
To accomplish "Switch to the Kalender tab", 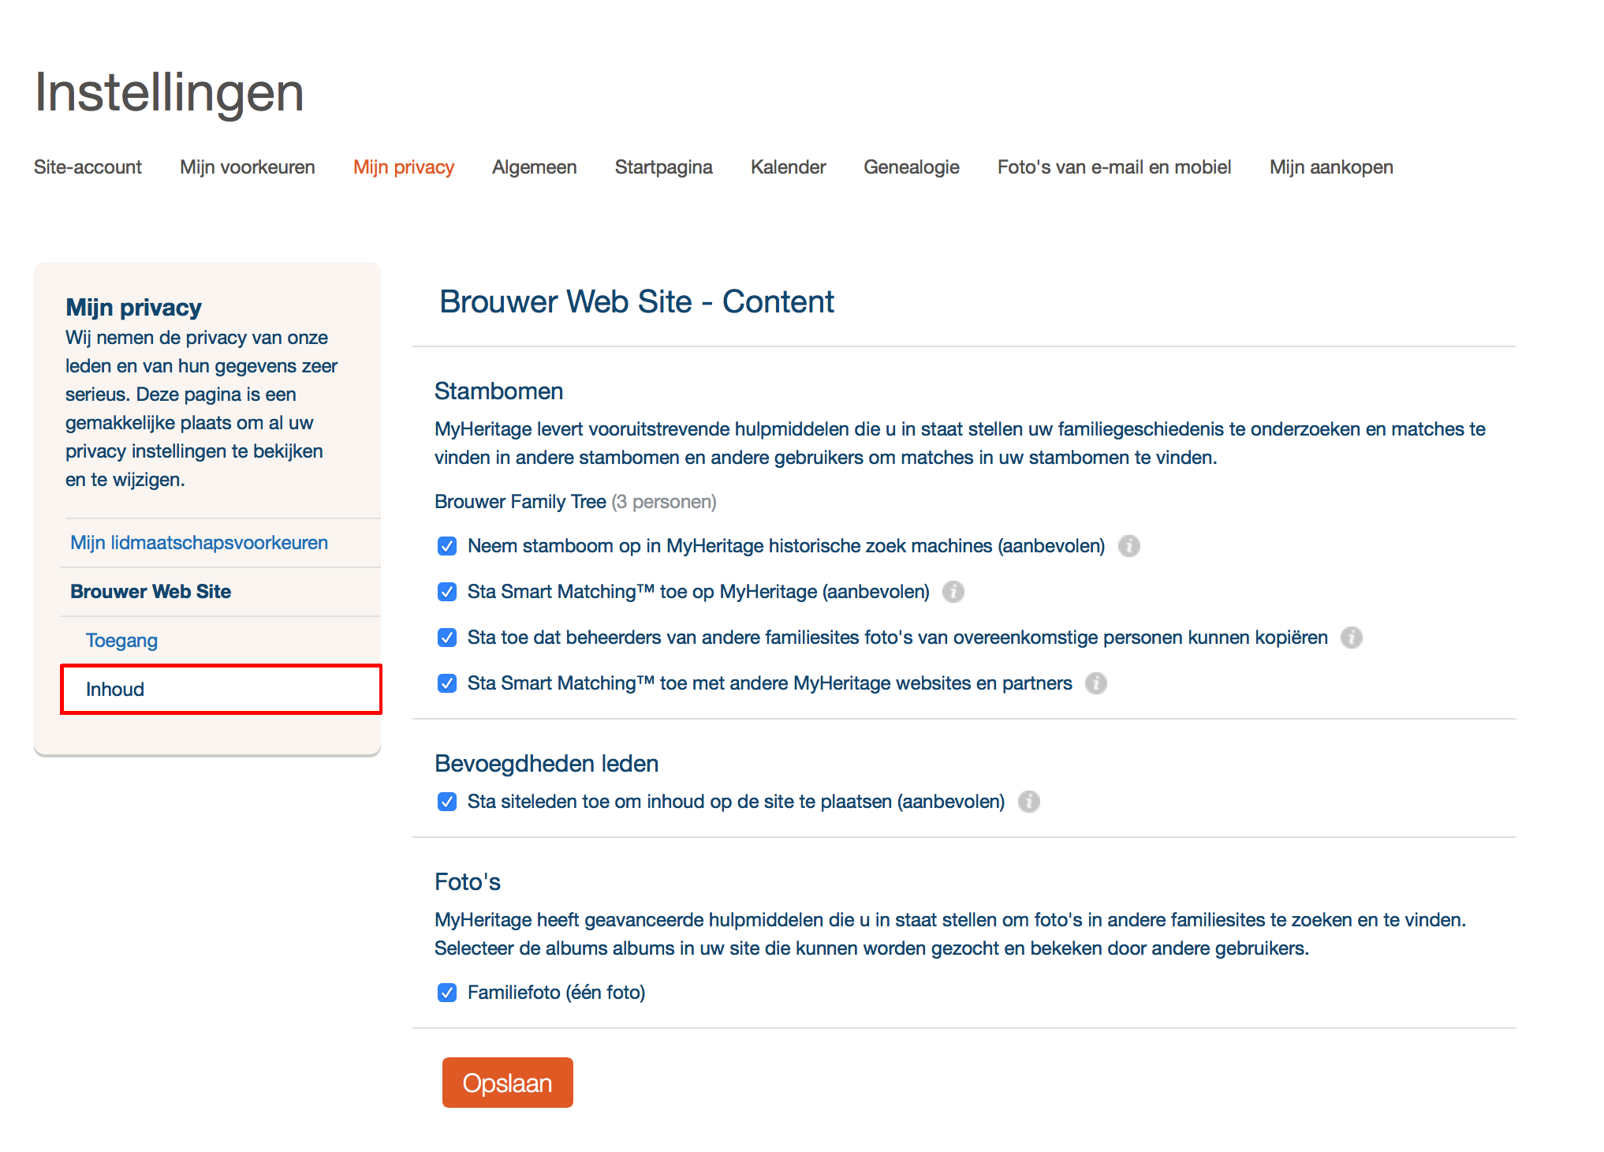I will point(789,167).
